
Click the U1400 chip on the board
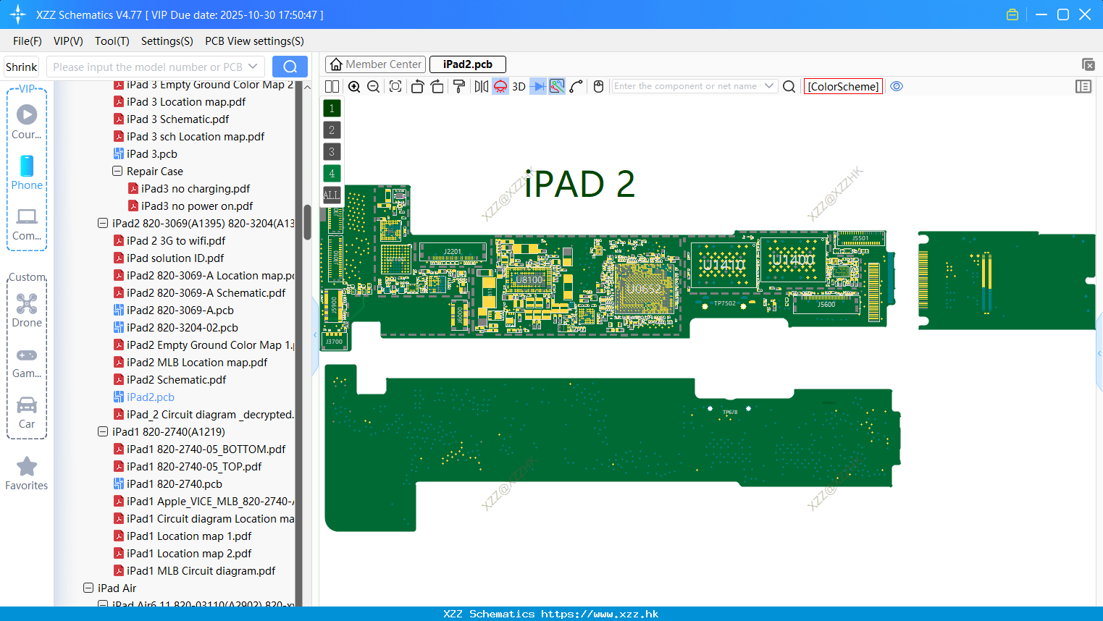coord(792,261)
